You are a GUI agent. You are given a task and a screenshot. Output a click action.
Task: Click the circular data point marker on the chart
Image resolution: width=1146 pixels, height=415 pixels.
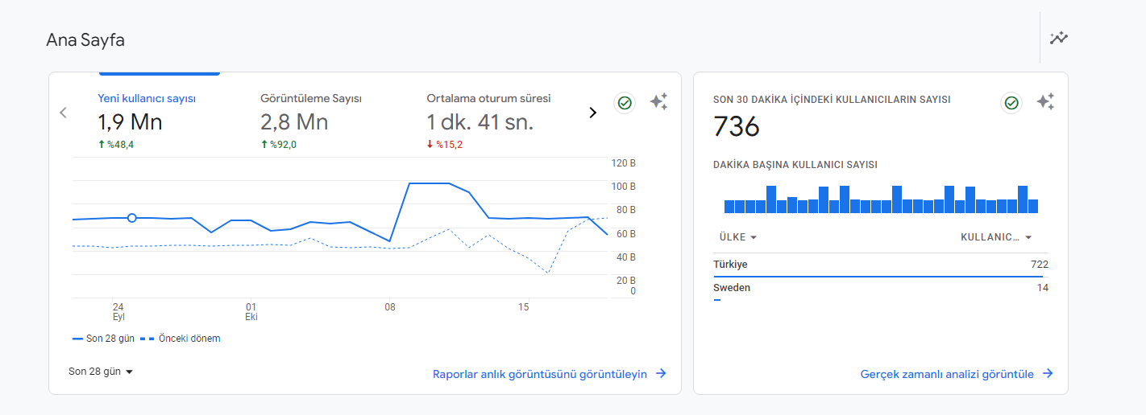click(x=132, y=218)
